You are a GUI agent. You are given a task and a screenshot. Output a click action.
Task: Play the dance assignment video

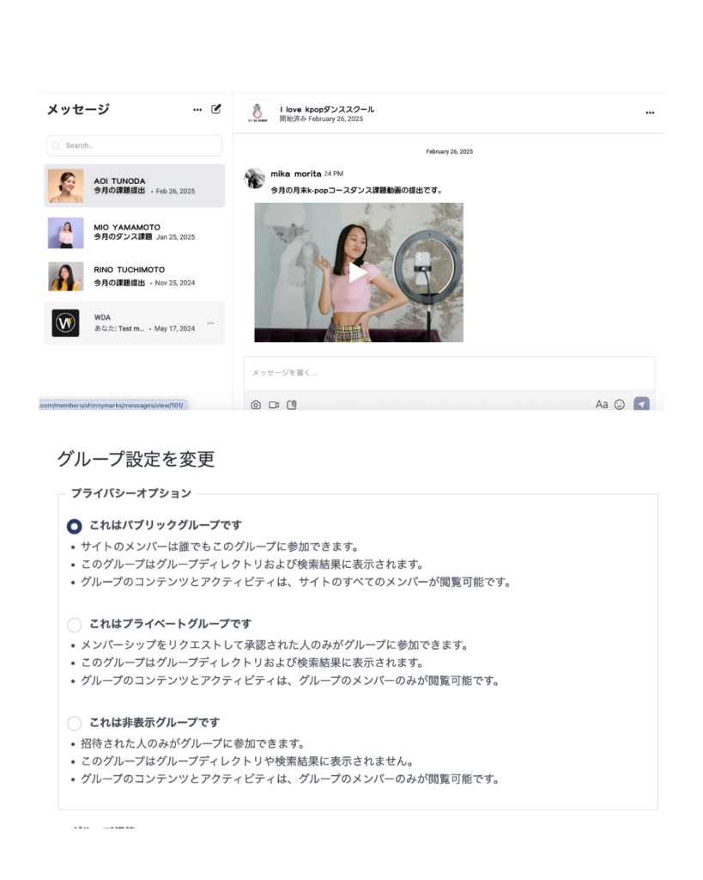click(x=358, y=272)
